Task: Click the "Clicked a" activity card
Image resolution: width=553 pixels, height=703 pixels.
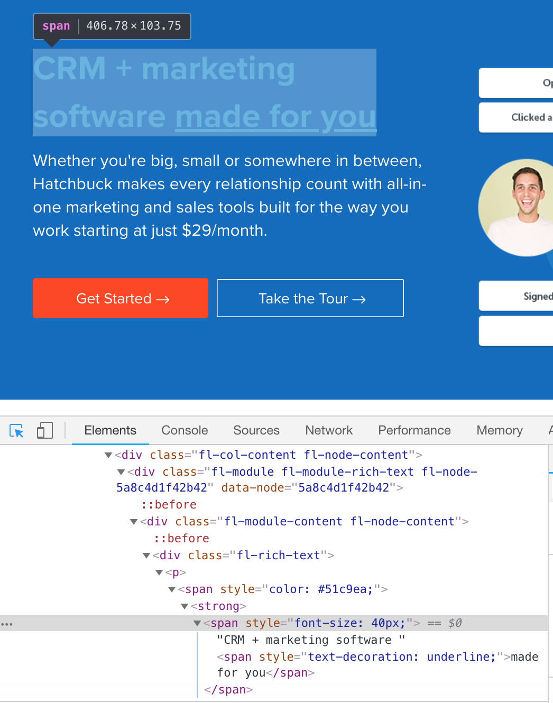Action: (516, 117)
